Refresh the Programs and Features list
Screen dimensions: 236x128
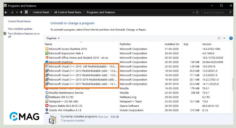(197, 12)
